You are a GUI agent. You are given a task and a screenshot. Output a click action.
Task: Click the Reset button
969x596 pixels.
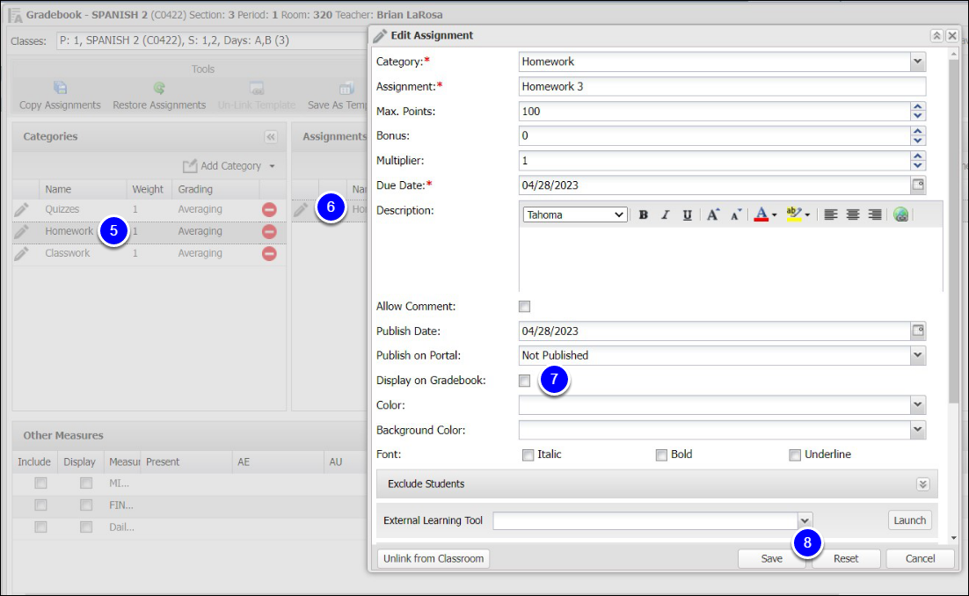(845, 558)
